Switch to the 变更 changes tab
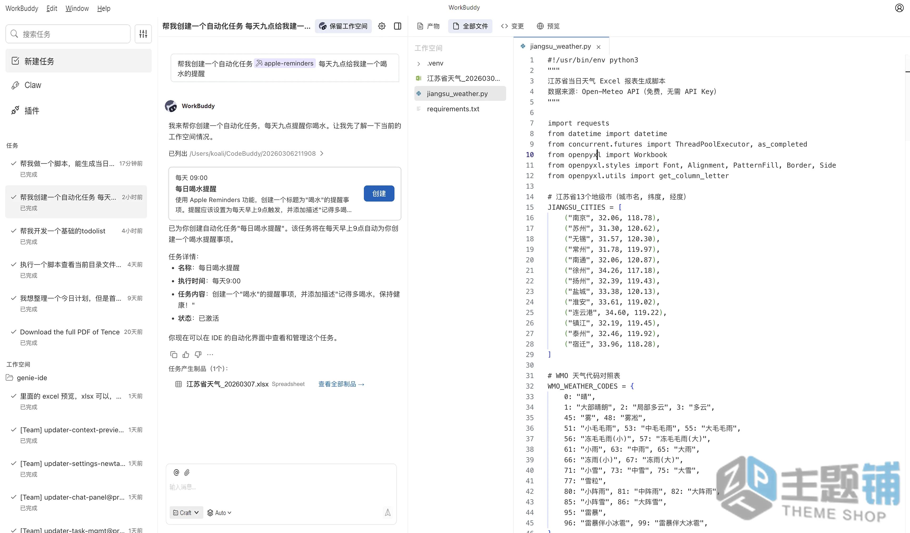Image resolution: width=910 pixels, height=533 pixels. coord(512,26)
